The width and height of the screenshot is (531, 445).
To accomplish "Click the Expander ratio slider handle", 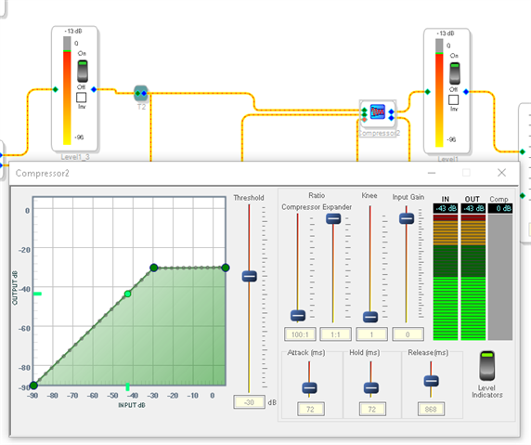I will pos(333,218).
